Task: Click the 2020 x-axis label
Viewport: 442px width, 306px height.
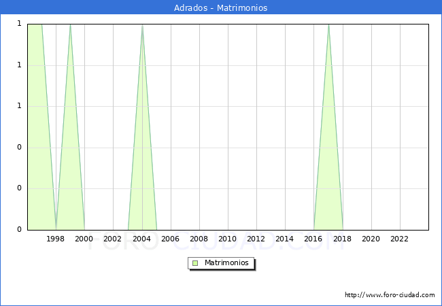Action: point(371,239)
